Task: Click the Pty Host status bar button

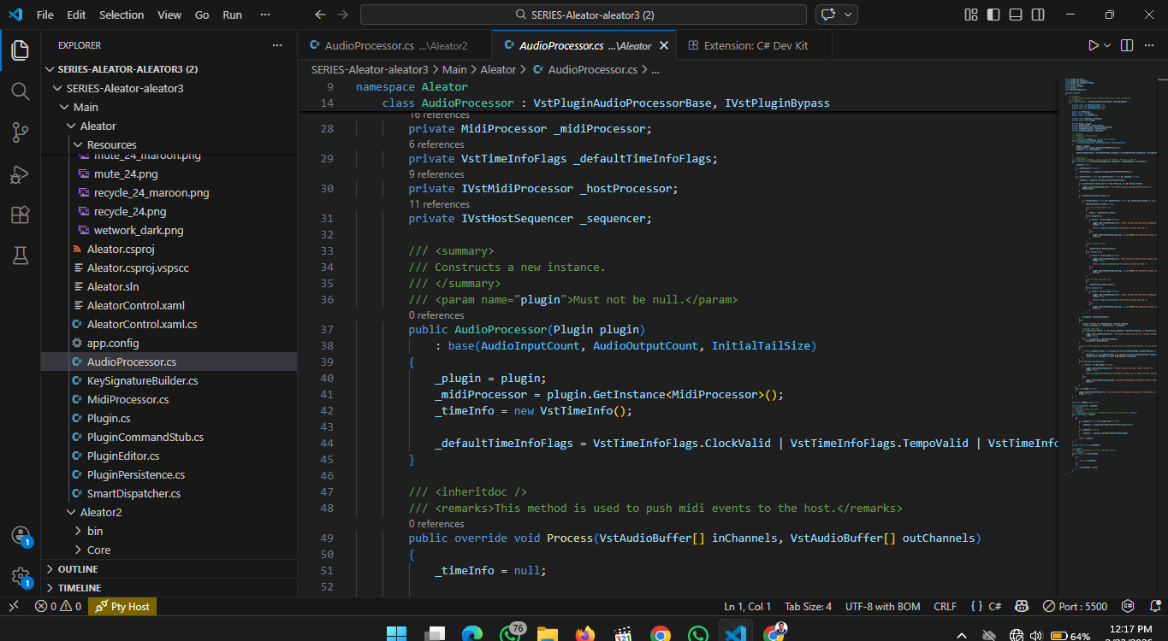Action: click(122, 606)
